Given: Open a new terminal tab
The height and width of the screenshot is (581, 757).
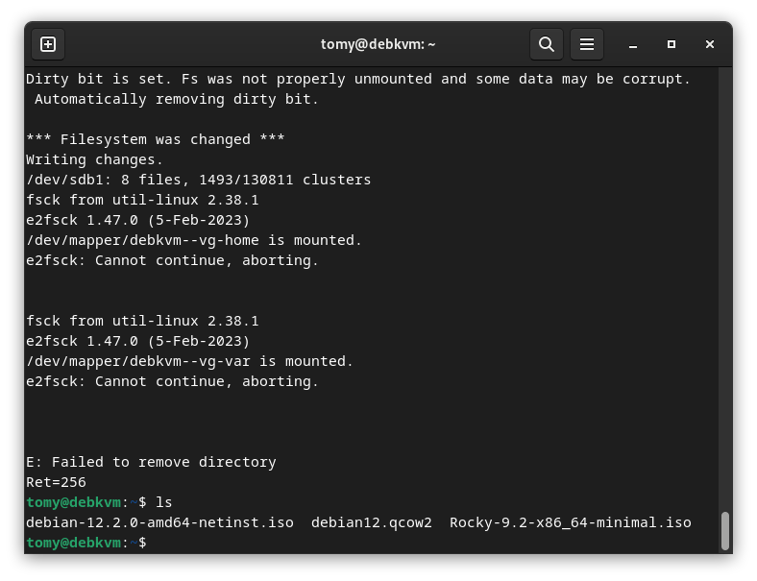Looking at the screenshot, I should (x=48, y=44).
